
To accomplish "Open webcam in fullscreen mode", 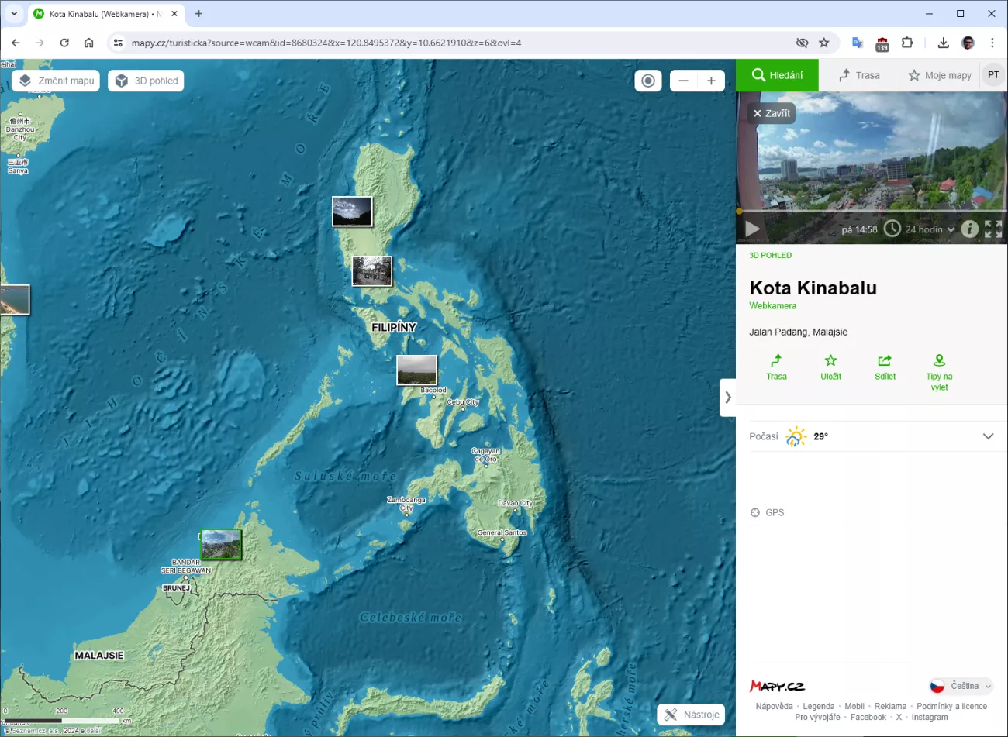I will (993, 229).
